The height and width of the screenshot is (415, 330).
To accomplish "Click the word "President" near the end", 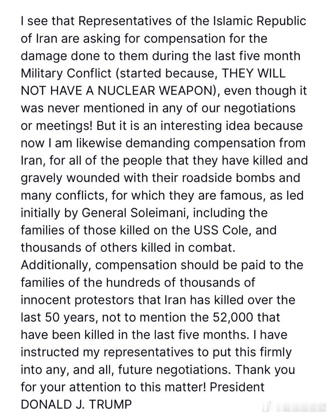I will (x=237, y=387).
